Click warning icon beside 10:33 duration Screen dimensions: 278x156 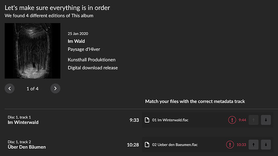pos(230,145)
